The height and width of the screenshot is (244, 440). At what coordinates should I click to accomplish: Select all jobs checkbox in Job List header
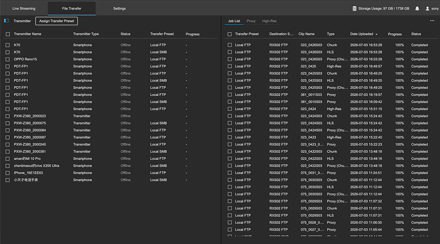(230, 34)
